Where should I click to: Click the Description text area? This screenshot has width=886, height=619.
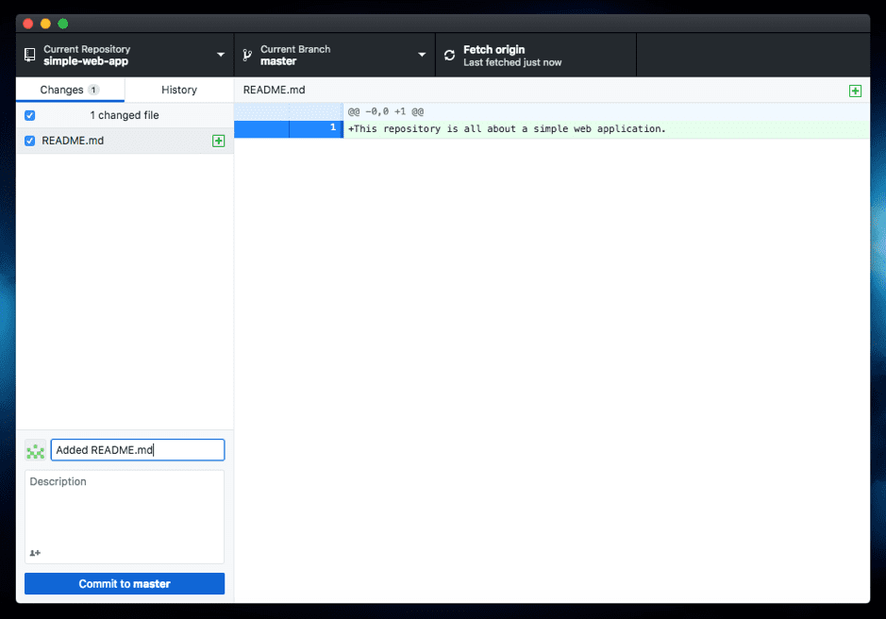[124, 510]
